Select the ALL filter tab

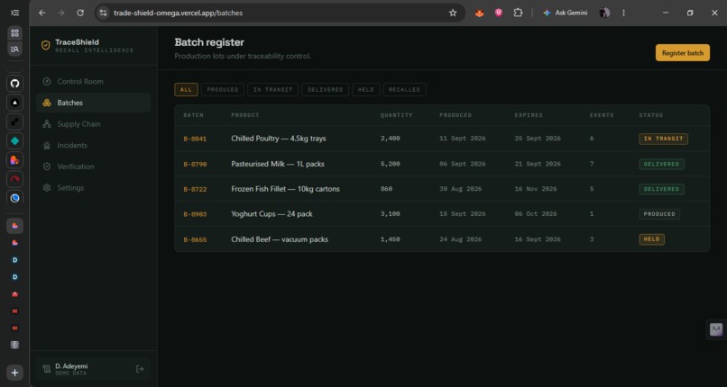(186, 90)
